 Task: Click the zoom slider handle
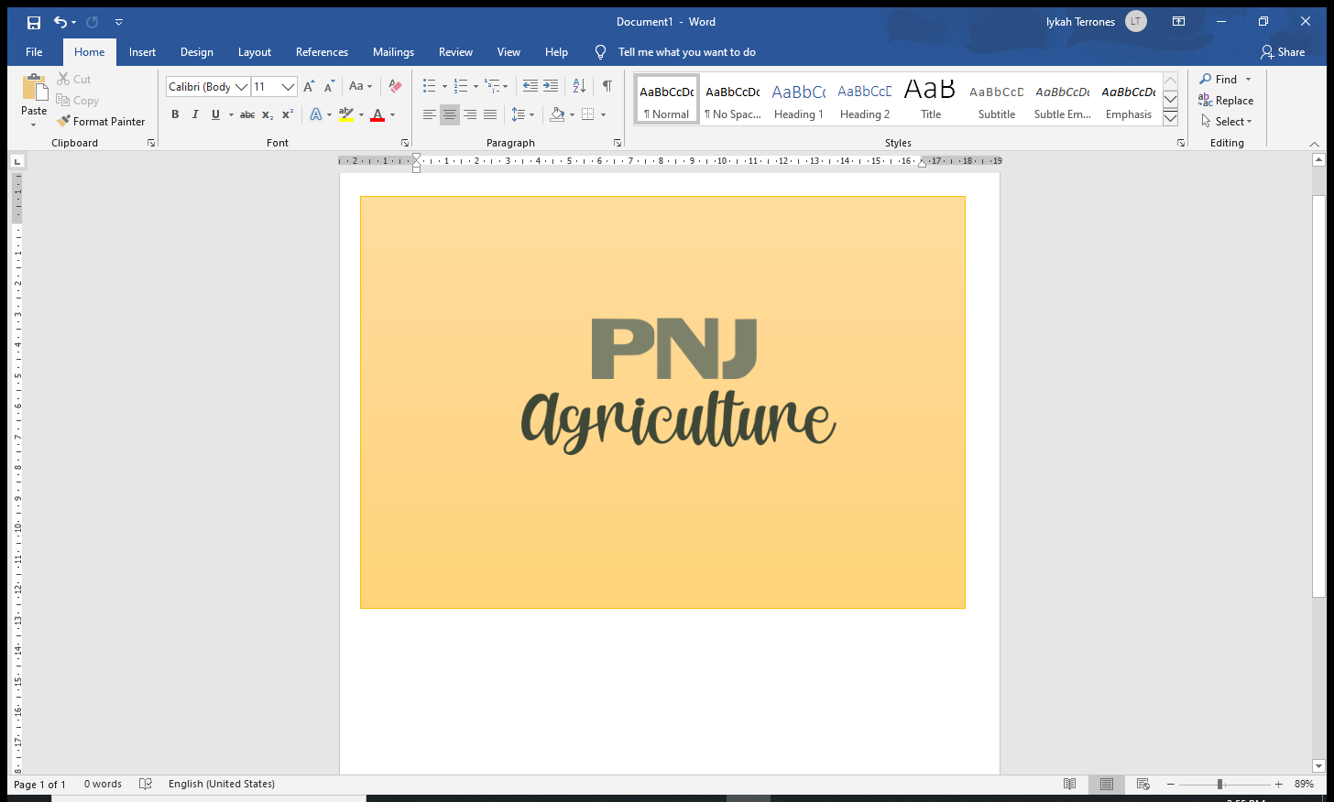click(x=1219, y=785)
